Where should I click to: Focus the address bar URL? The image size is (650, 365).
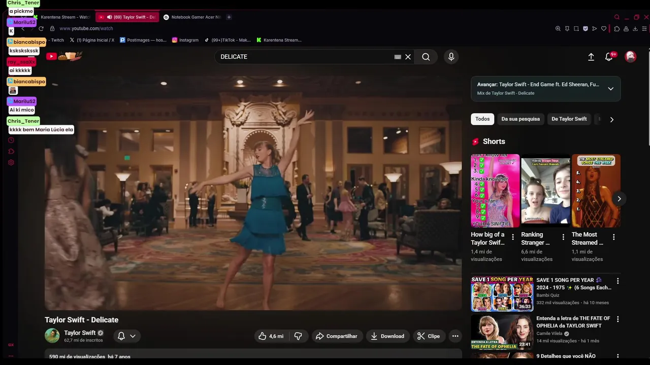click(86, 29)
